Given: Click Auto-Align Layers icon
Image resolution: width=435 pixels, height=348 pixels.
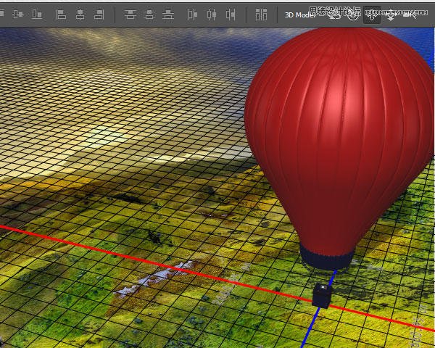Looking at the screenshot, I should [x=261, y=14].
